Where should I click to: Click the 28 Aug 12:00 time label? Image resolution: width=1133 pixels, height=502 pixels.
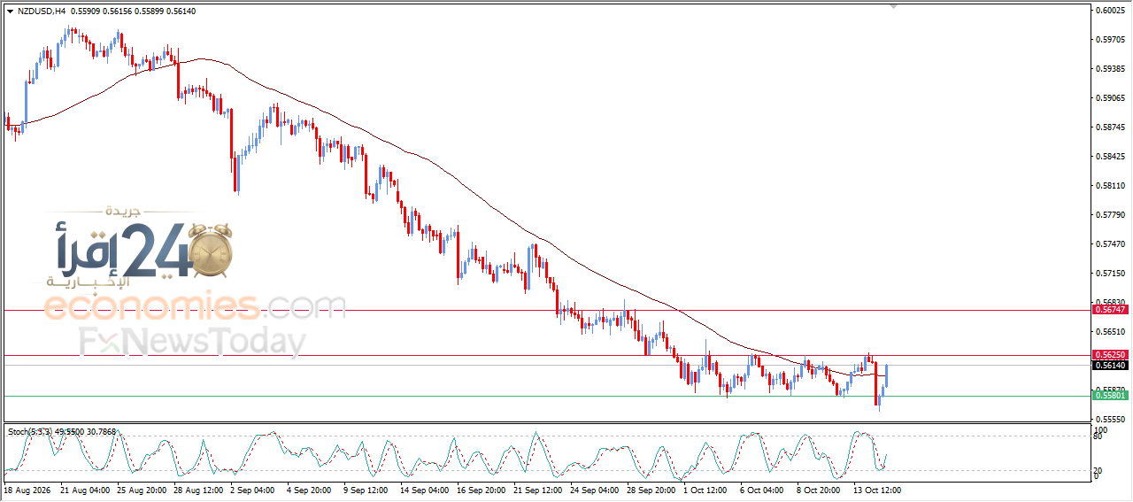pyautogui.click(x=199, y=490)
